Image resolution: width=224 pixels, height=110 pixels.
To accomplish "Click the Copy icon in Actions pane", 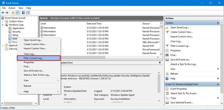I will pyautogui.click(x=167, y=98).
